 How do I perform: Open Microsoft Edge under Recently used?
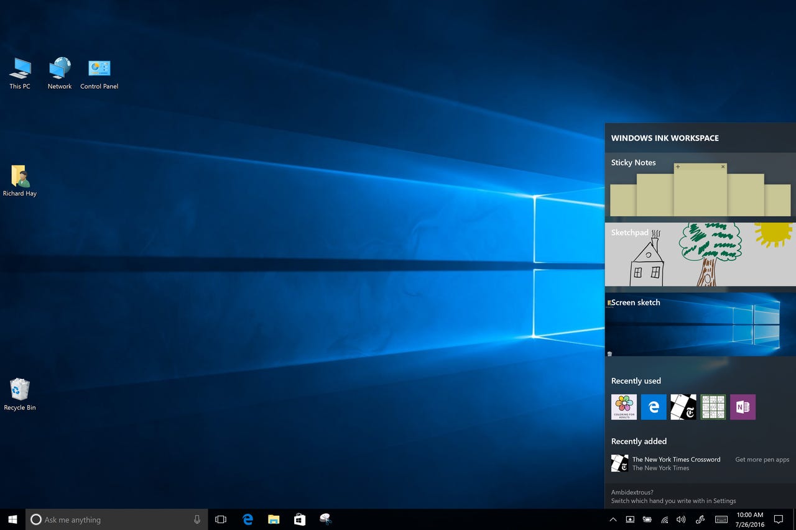tap(654, 407)
